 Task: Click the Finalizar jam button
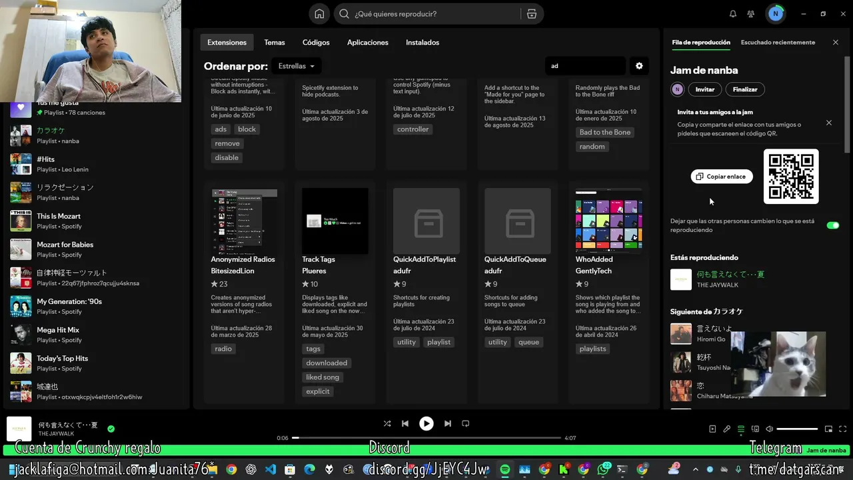(745, 89)
